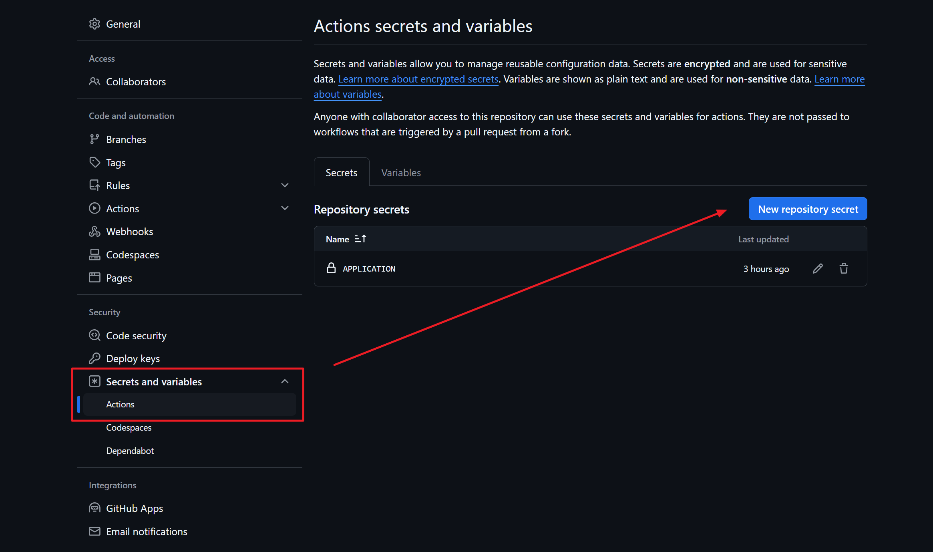Click the APPLICATION secret name

[369, 269]
